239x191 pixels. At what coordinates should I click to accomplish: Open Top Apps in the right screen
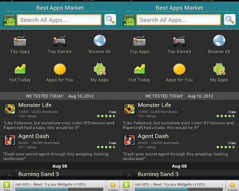pyautogui.click(x=140, y=44)
